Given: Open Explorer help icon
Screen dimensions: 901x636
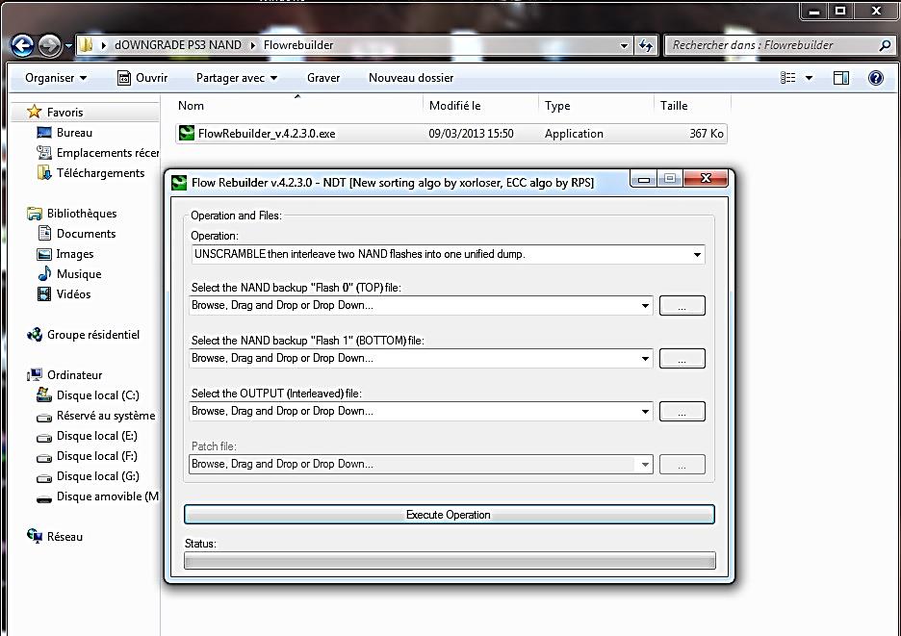Looking at the screenshot, I should click(x=876, y=78).
